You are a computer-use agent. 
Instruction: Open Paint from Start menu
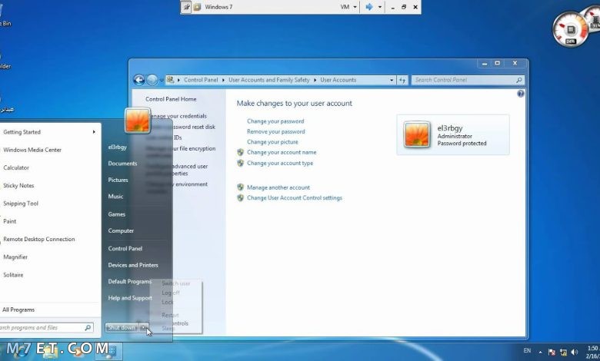pyautogui.click(x=10, y=221)
